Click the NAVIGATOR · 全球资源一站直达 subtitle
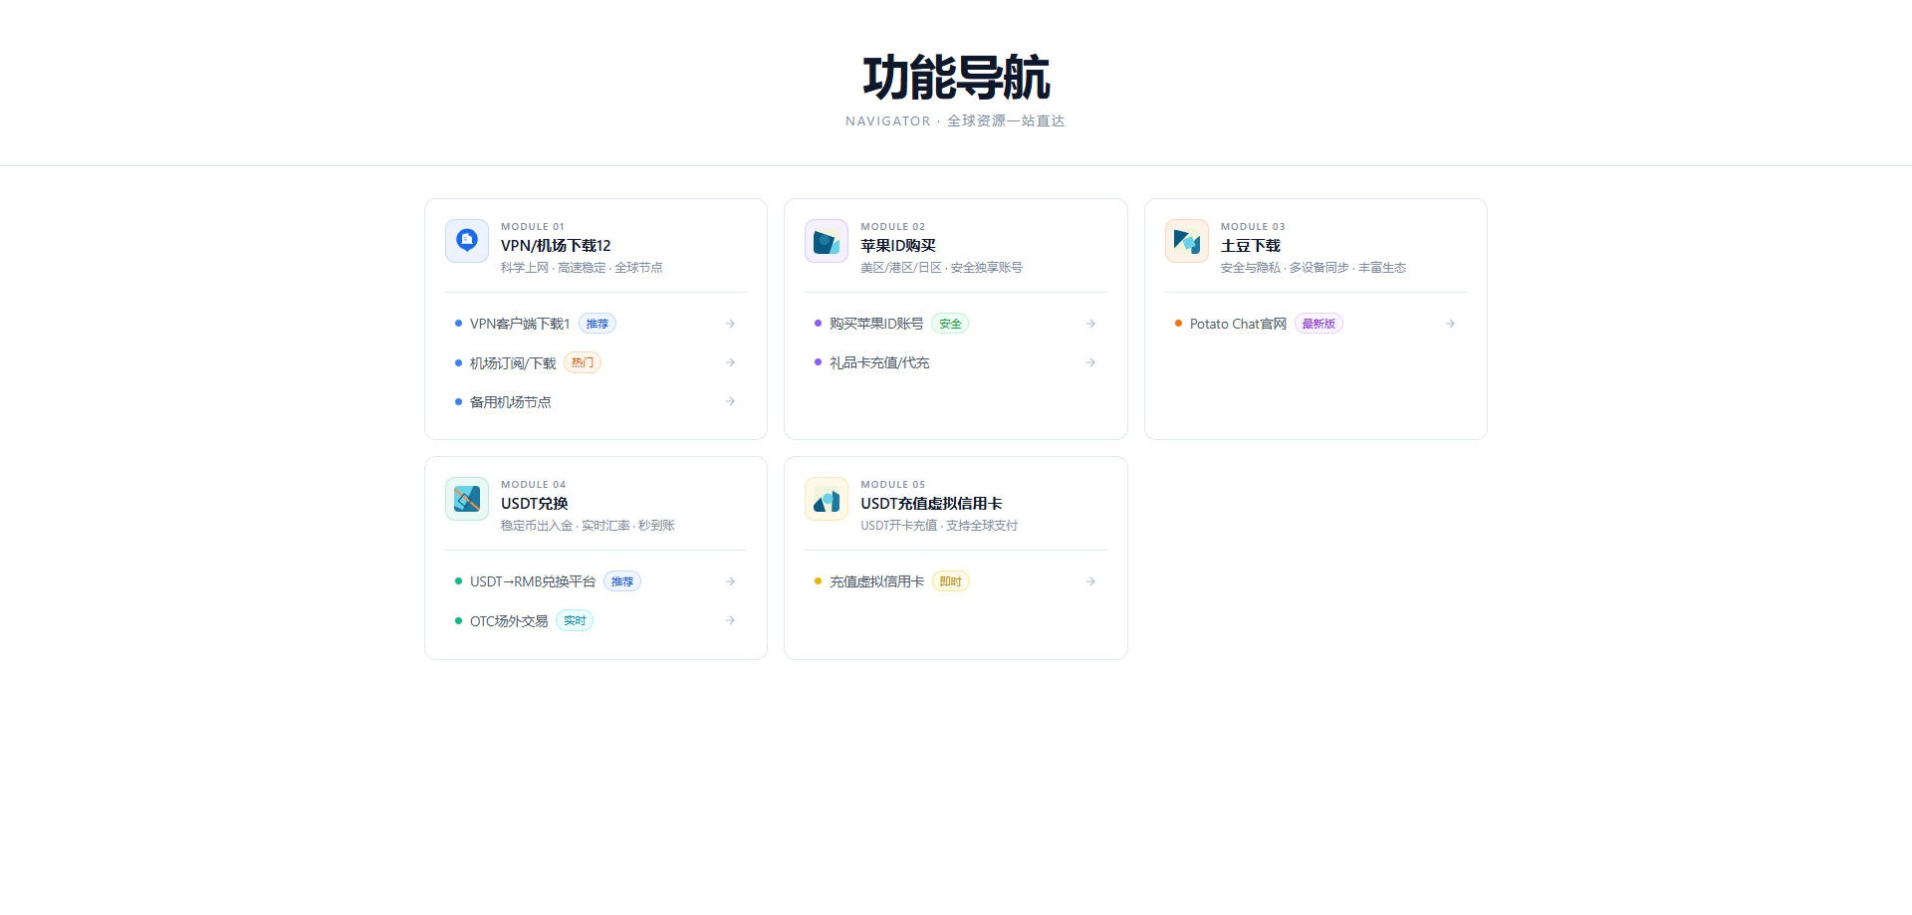1912x915 pixels. point(956,120)
